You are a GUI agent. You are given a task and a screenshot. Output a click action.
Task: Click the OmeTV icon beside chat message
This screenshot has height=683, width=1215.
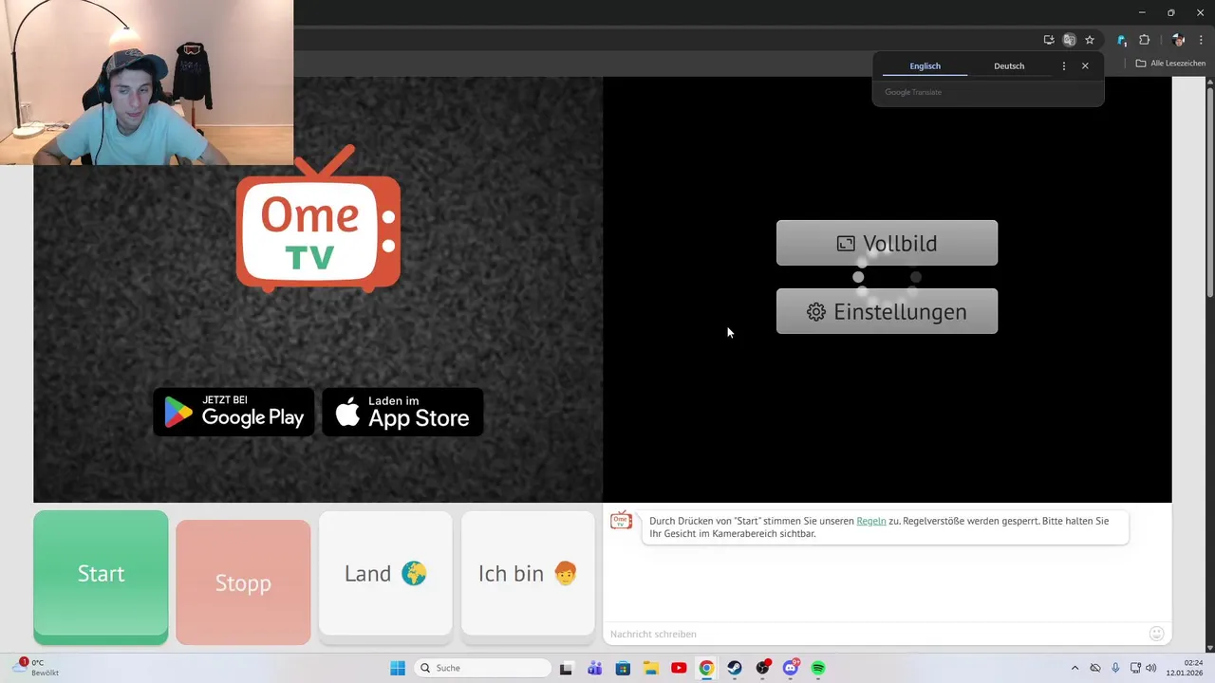[621, 521]
